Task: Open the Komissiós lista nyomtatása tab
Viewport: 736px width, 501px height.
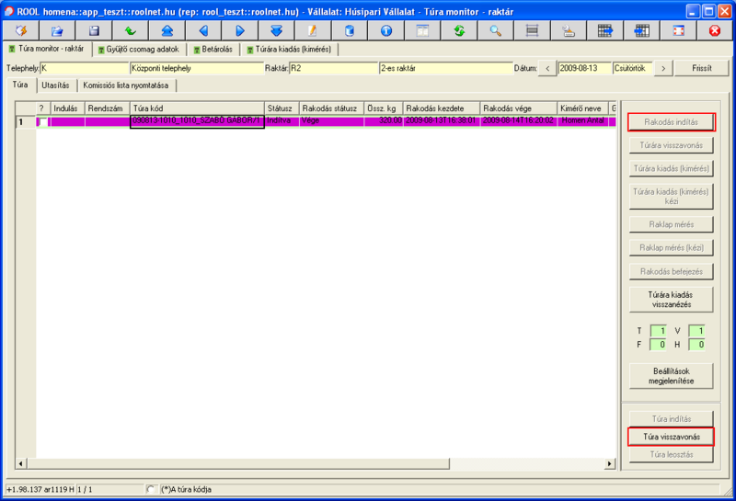Action: [x=127, y=85]
